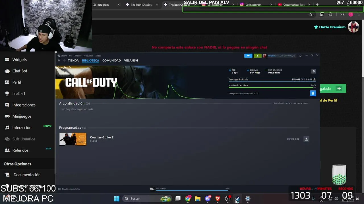The height and width of the screenshot is (204, 364).
Task: Click the Velansh profile avatar in Steam
Action: [x=265, y=56]
